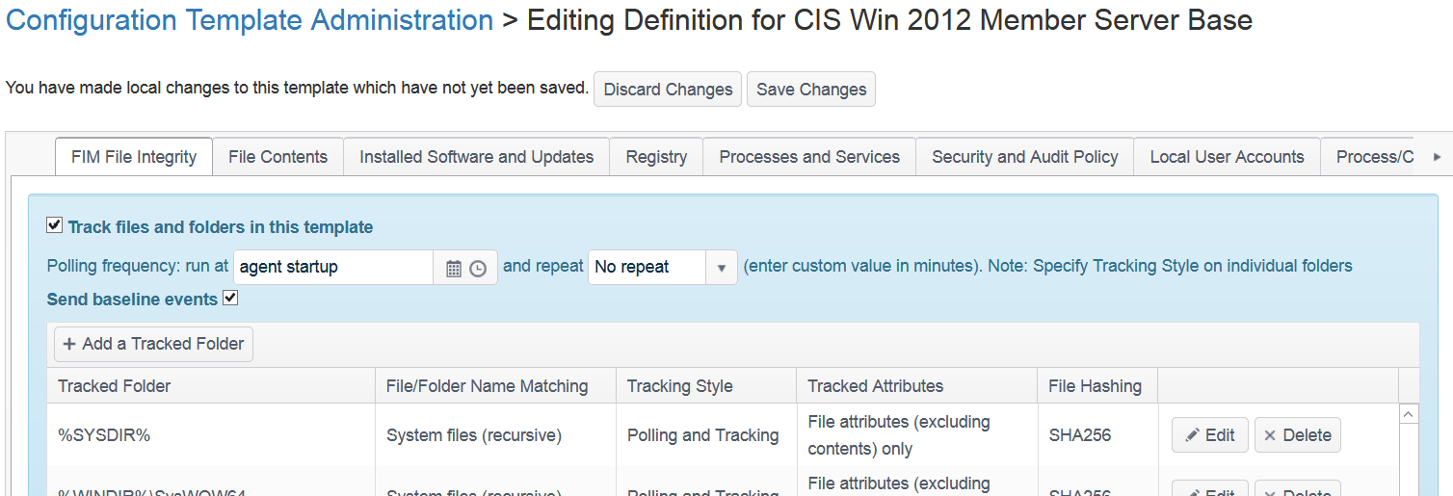Image resolution: width=1453 pixels, height=496 pixels.
Task: Open the calendar date picker icon
Action: click(454, 269)
